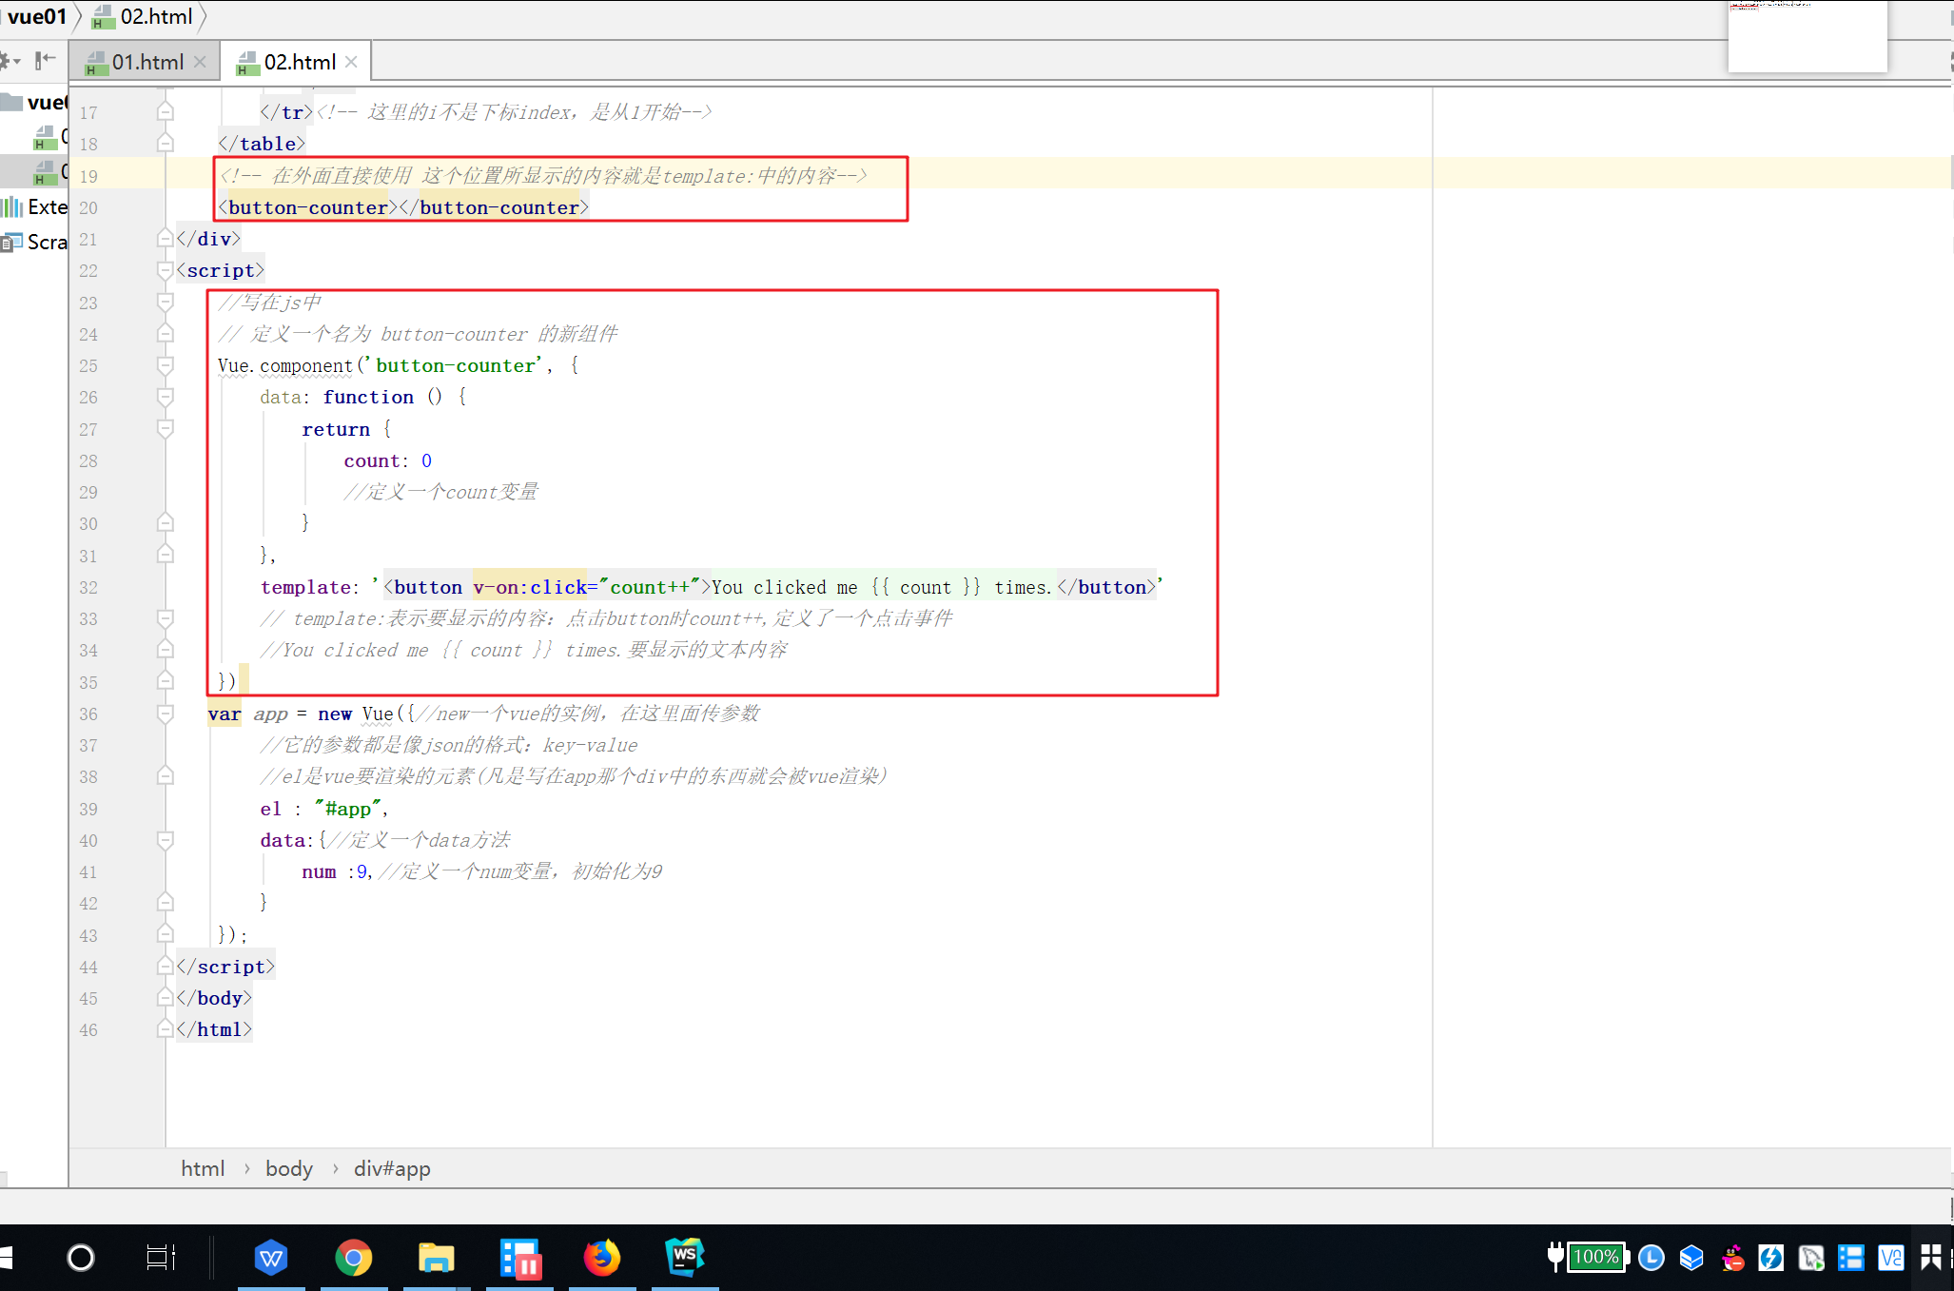Image resolution: width=1954 pixels, height=1291 pixels.
Task: Click 'v-on:click' attribute on line 32
Action: click(529, 587)
